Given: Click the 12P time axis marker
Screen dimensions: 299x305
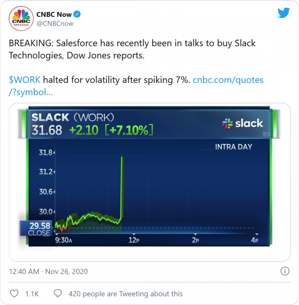Looking at the screenshot, I should (x=134, y=240).
